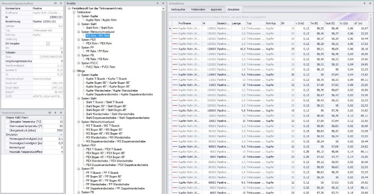Pin the SystemOptionen panel
374x194 pixels.
click(55, 113)
